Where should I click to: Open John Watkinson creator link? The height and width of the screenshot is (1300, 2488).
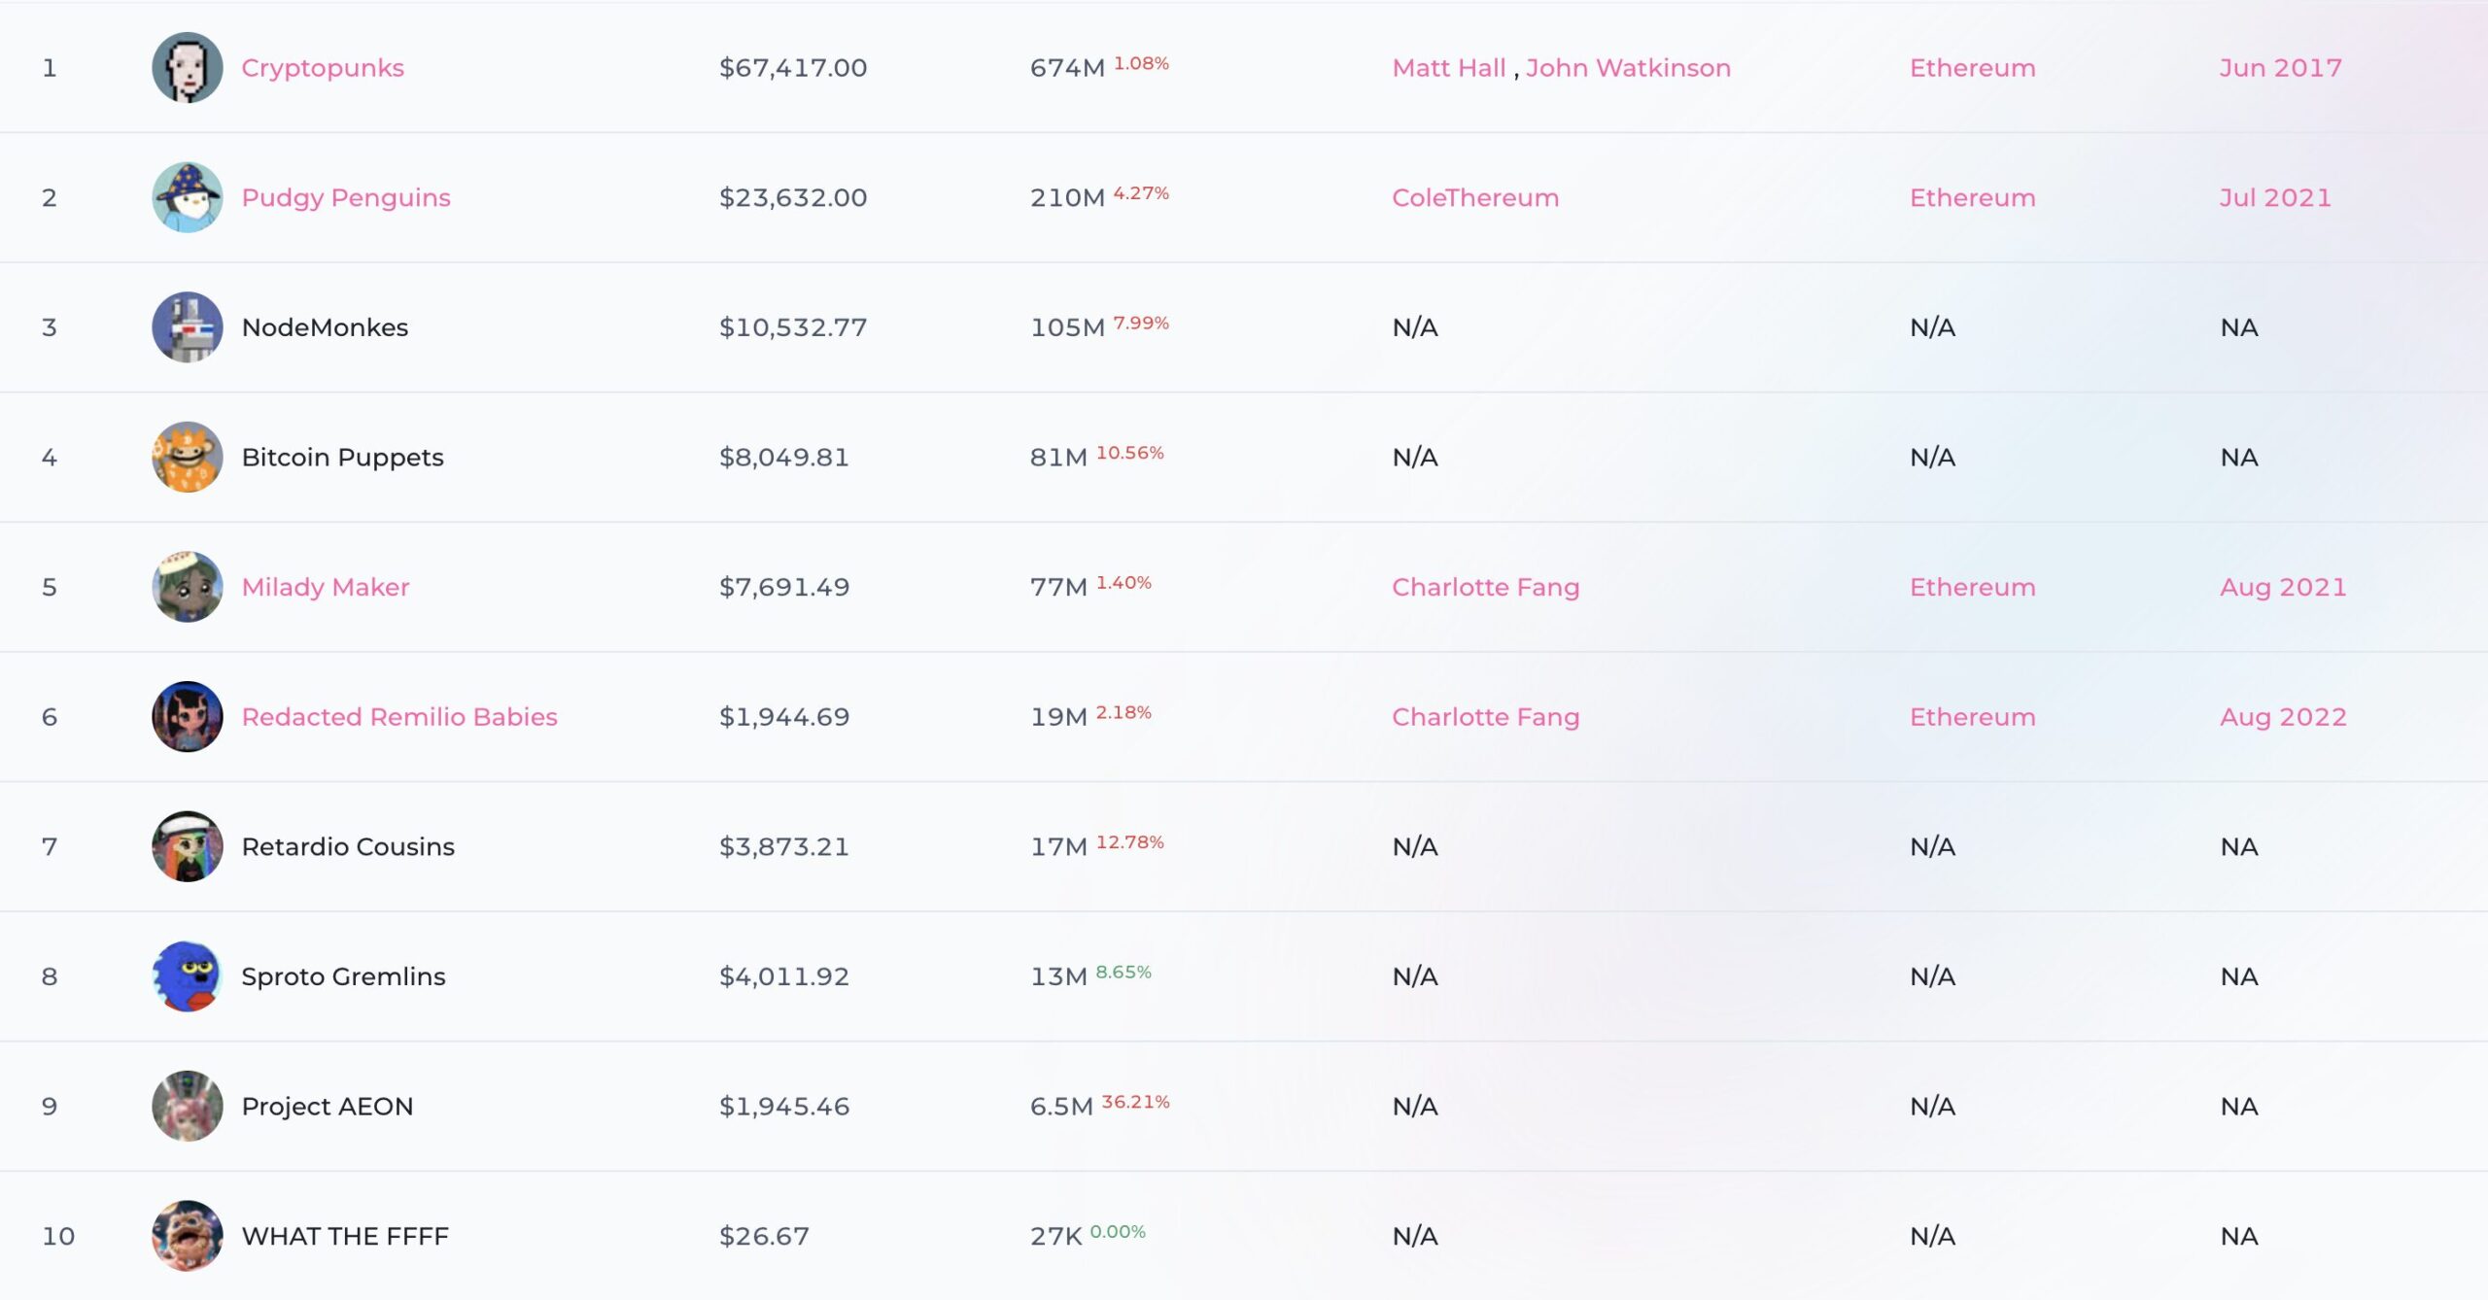tap(1628, 68)
